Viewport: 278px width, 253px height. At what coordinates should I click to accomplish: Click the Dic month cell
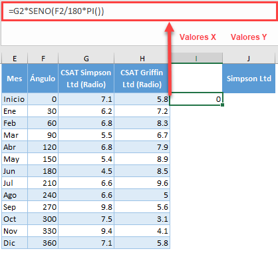click(15, 243)
